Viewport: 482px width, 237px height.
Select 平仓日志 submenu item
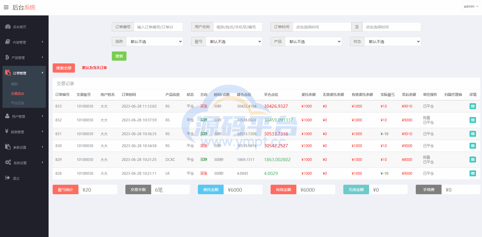click(x=18, y=103)
